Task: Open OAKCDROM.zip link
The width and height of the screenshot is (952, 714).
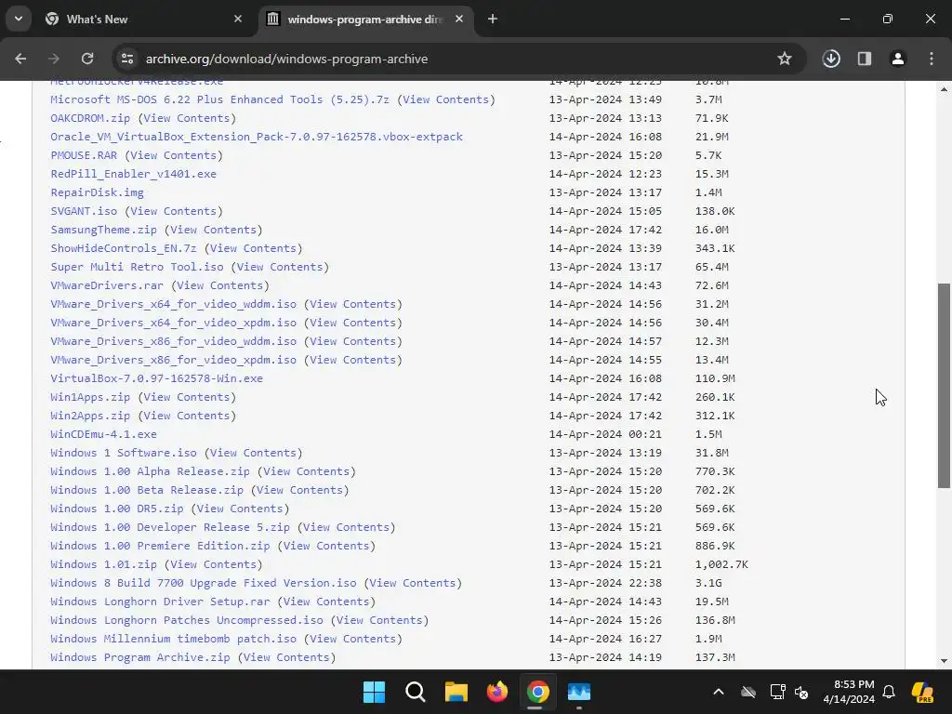Action: pyautogui.click(x=90, y=118)
